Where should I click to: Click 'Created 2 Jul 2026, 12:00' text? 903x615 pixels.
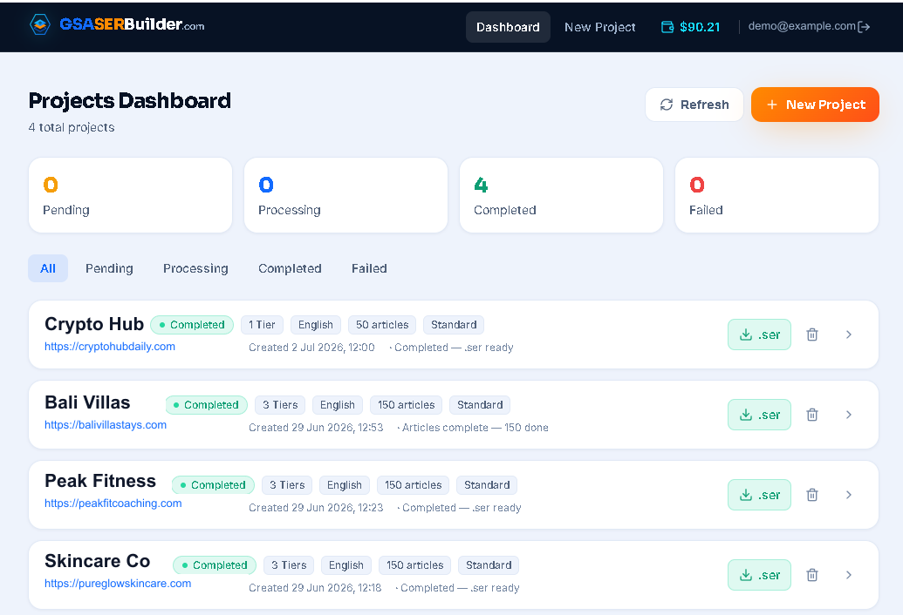point(311,348)
